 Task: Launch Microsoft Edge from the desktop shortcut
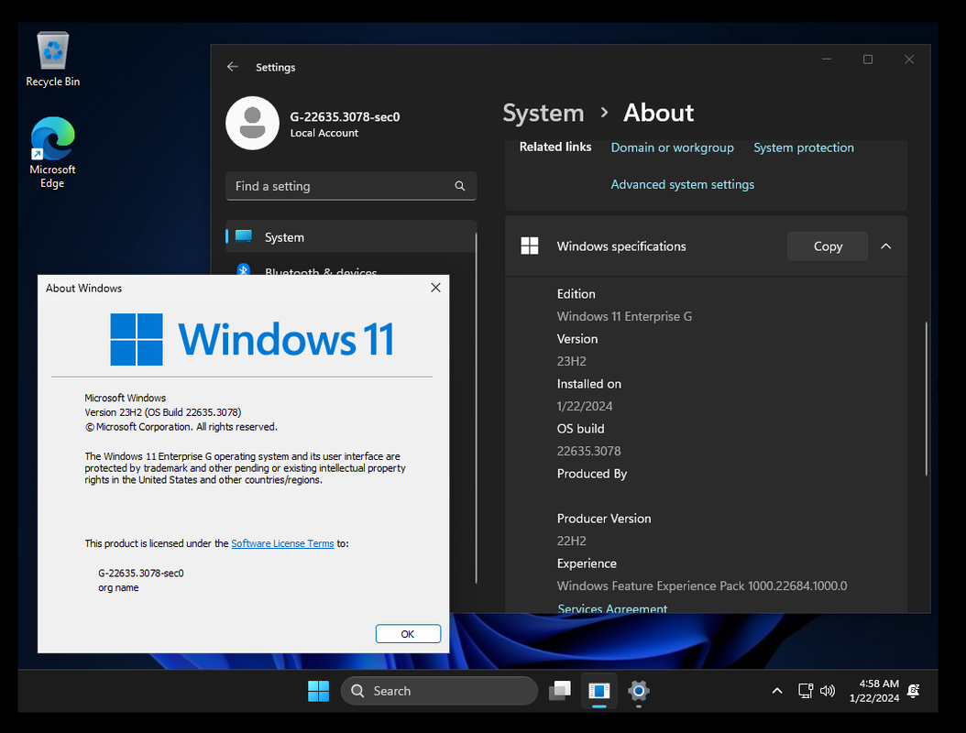click(x=53, y=153)
